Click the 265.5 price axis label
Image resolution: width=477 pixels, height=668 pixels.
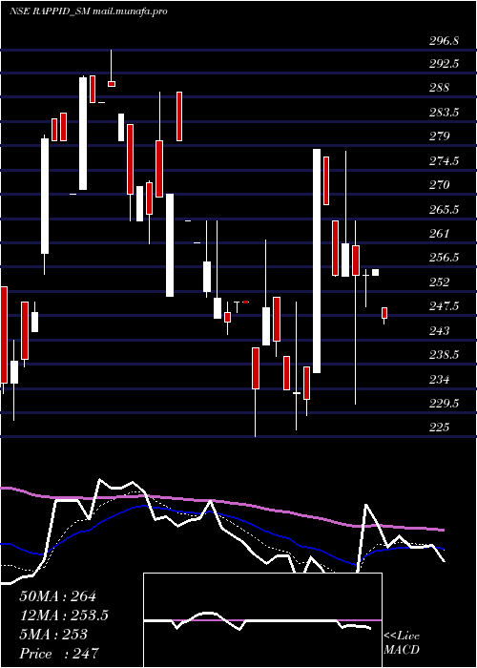(x=444, y=210)
